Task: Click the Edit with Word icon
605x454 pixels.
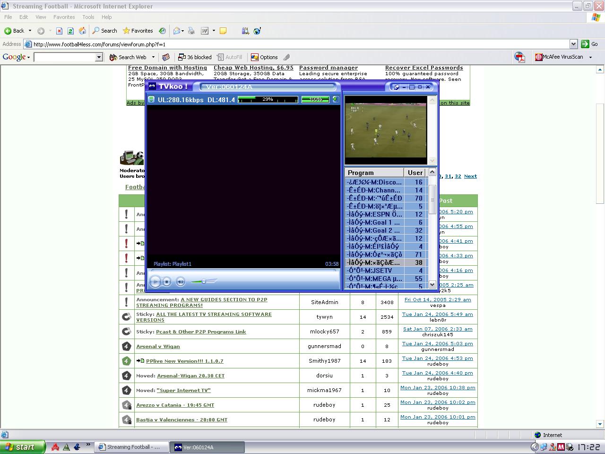Action: [x=205, y=31]
